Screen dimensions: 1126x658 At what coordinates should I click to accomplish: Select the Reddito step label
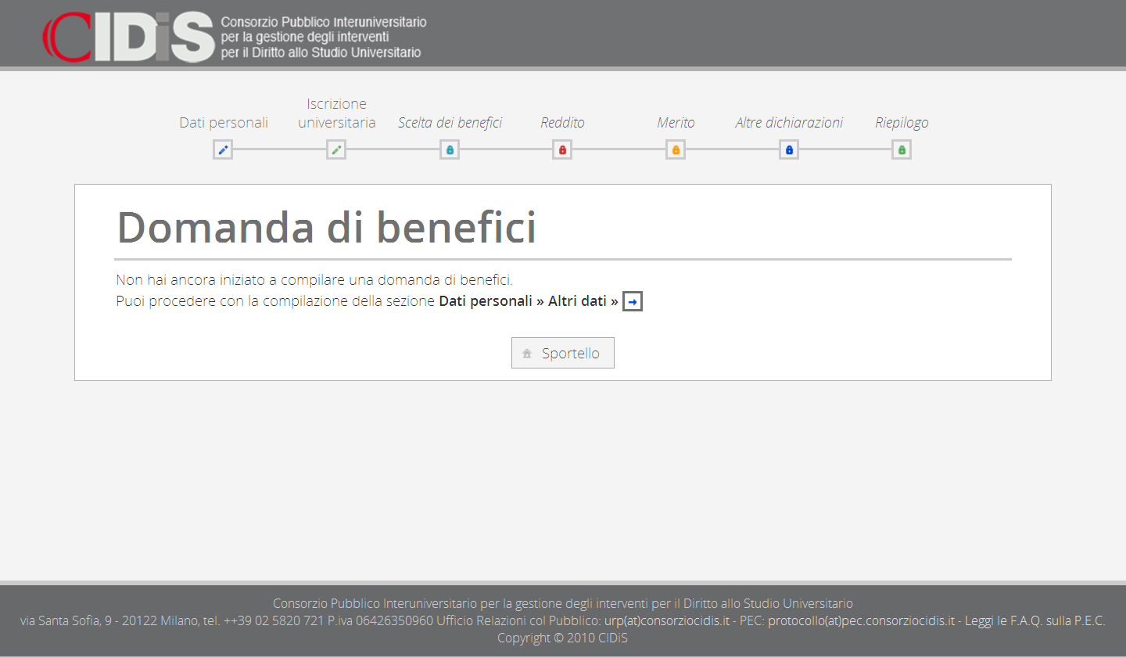(562, 123)
